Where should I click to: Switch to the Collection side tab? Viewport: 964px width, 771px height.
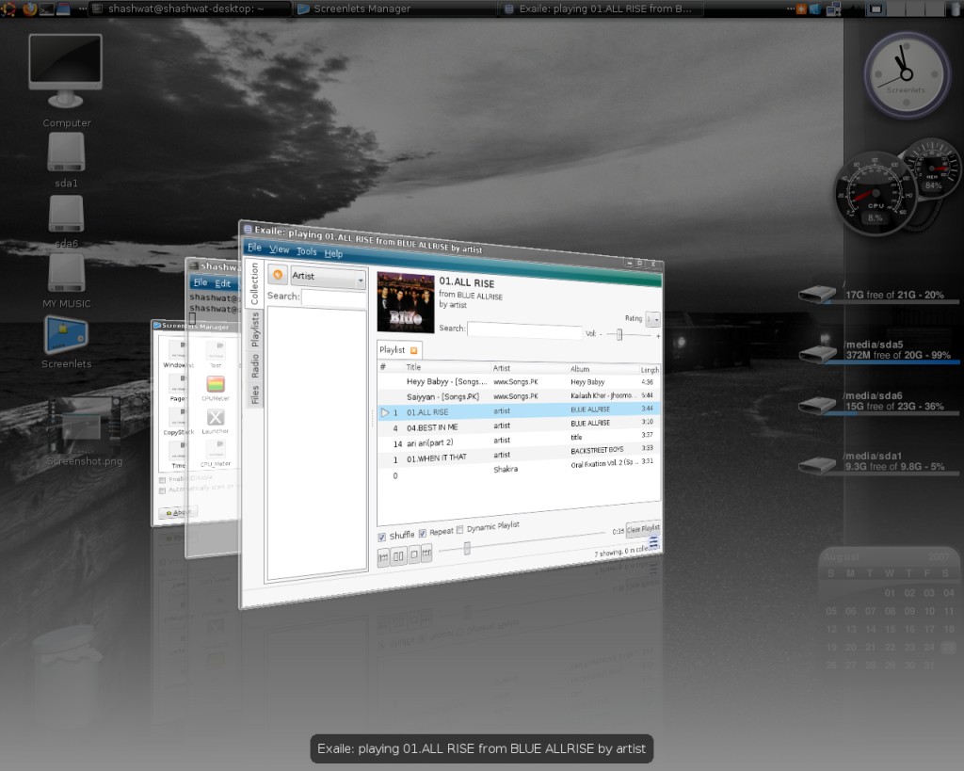(254, 283)
